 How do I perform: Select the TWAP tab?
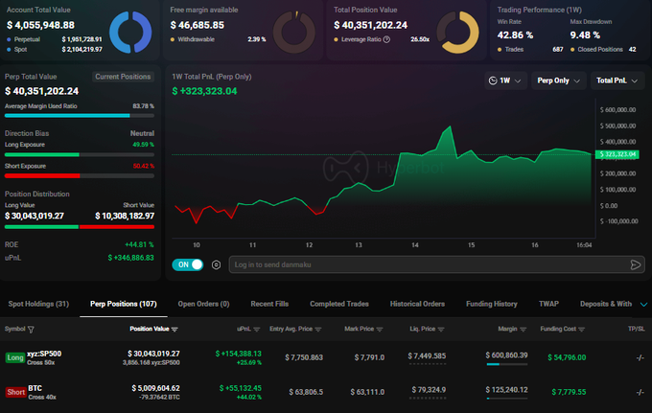[548, 304]
